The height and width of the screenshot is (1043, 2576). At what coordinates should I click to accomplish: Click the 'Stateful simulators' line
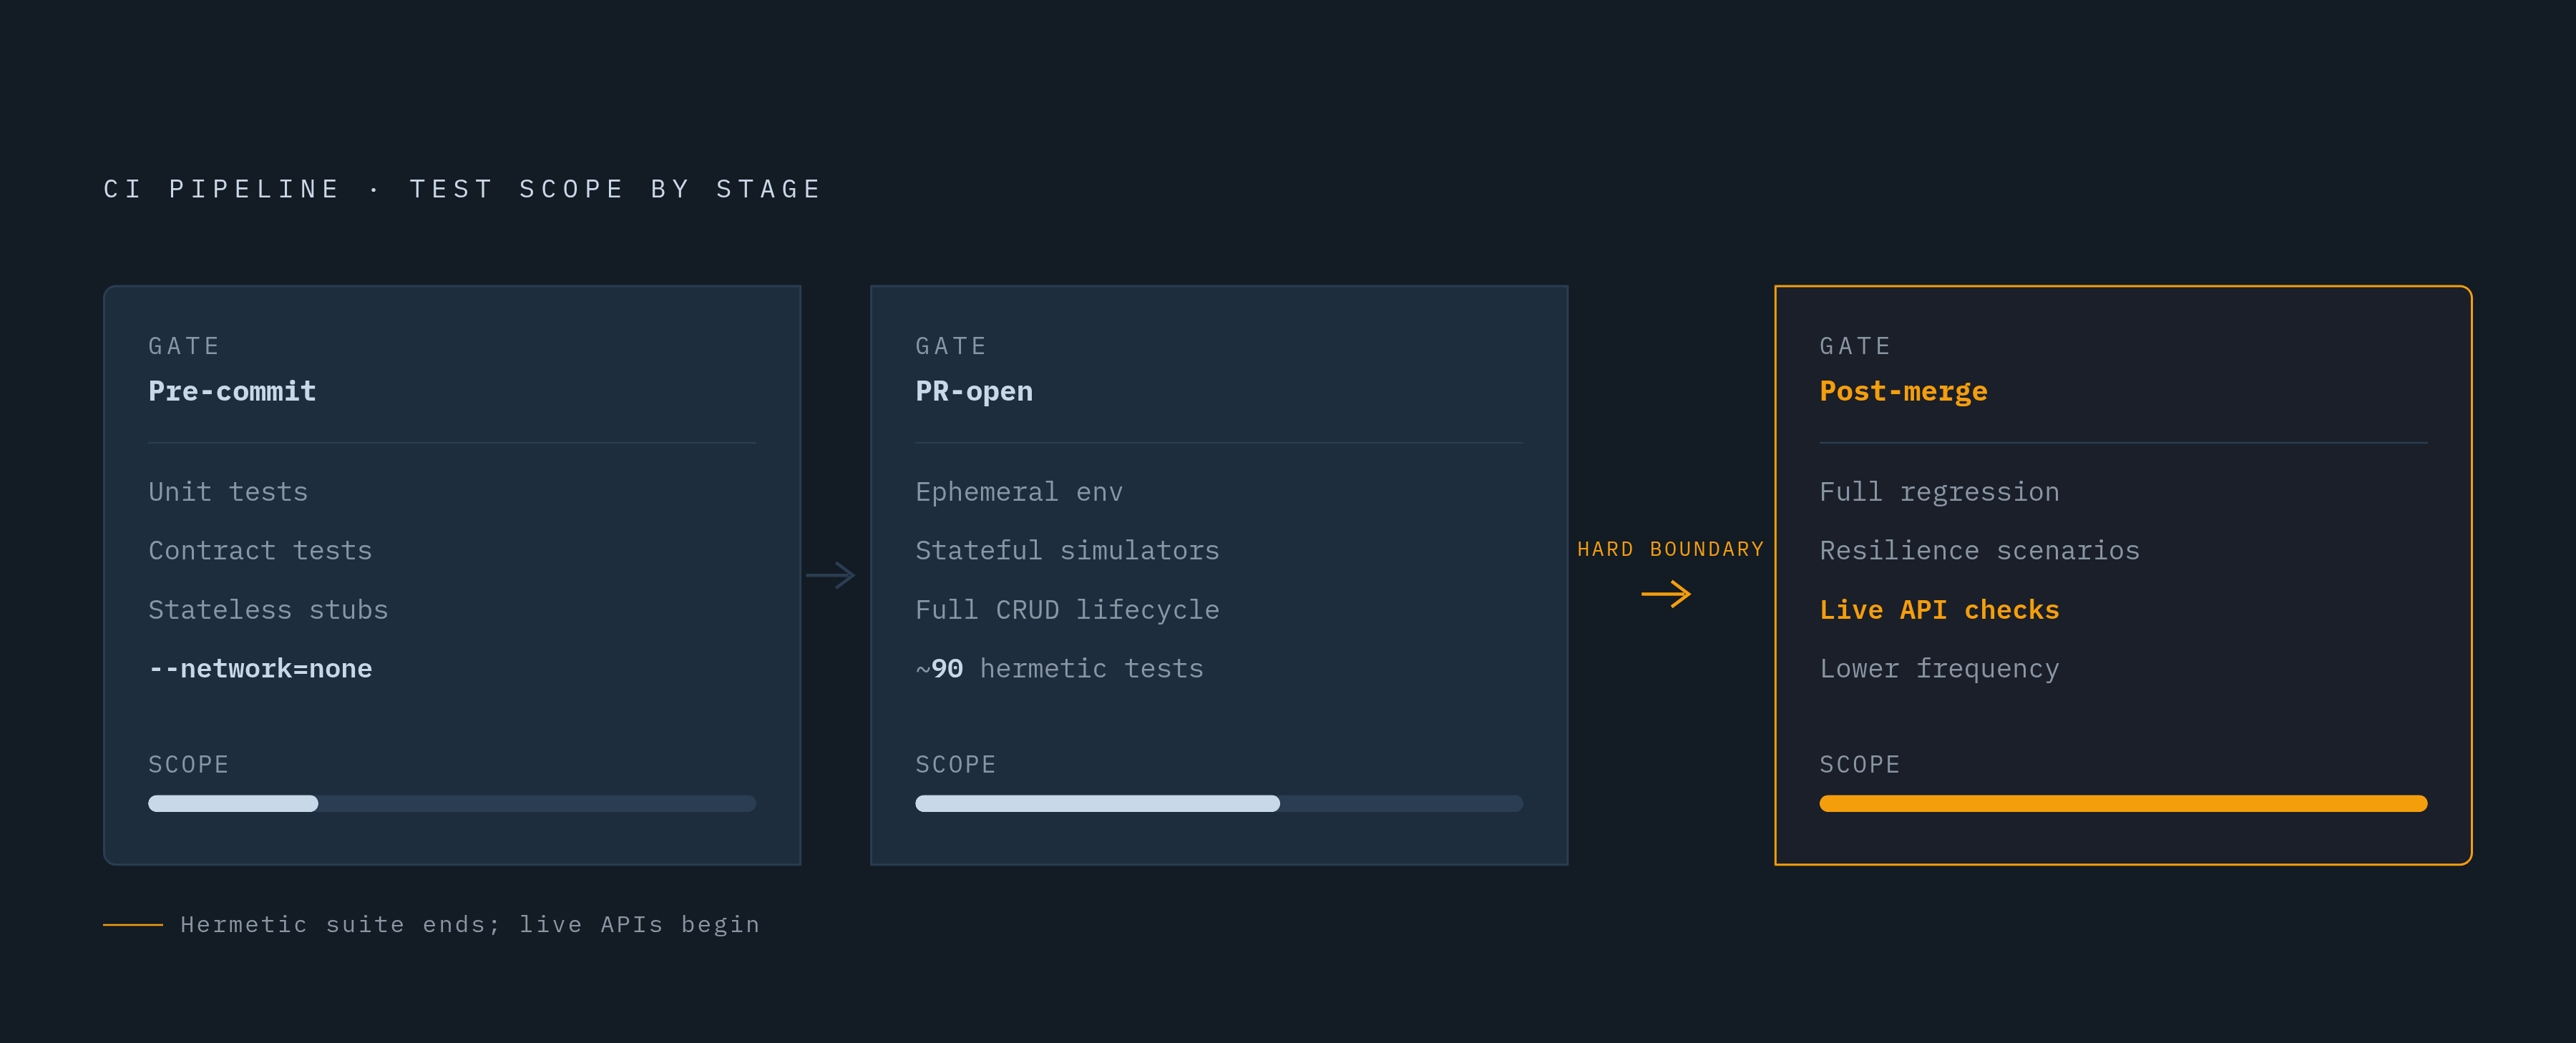(x=1067, y=551)
